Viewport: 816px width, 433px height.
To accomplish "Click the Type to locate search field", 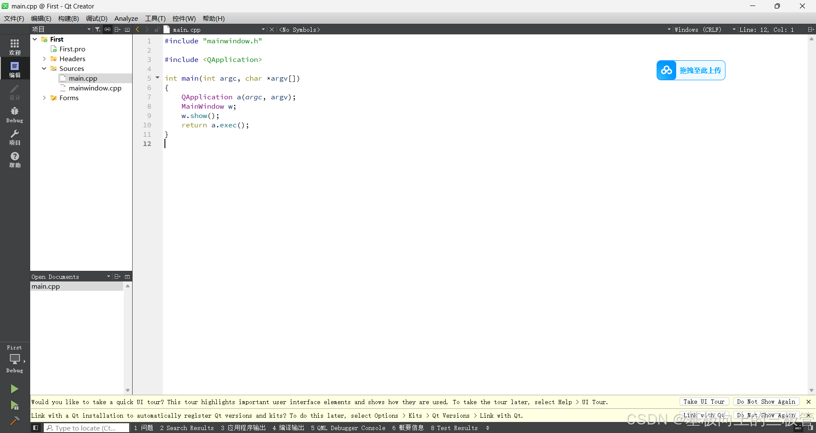I will click(x=87, y=428).
